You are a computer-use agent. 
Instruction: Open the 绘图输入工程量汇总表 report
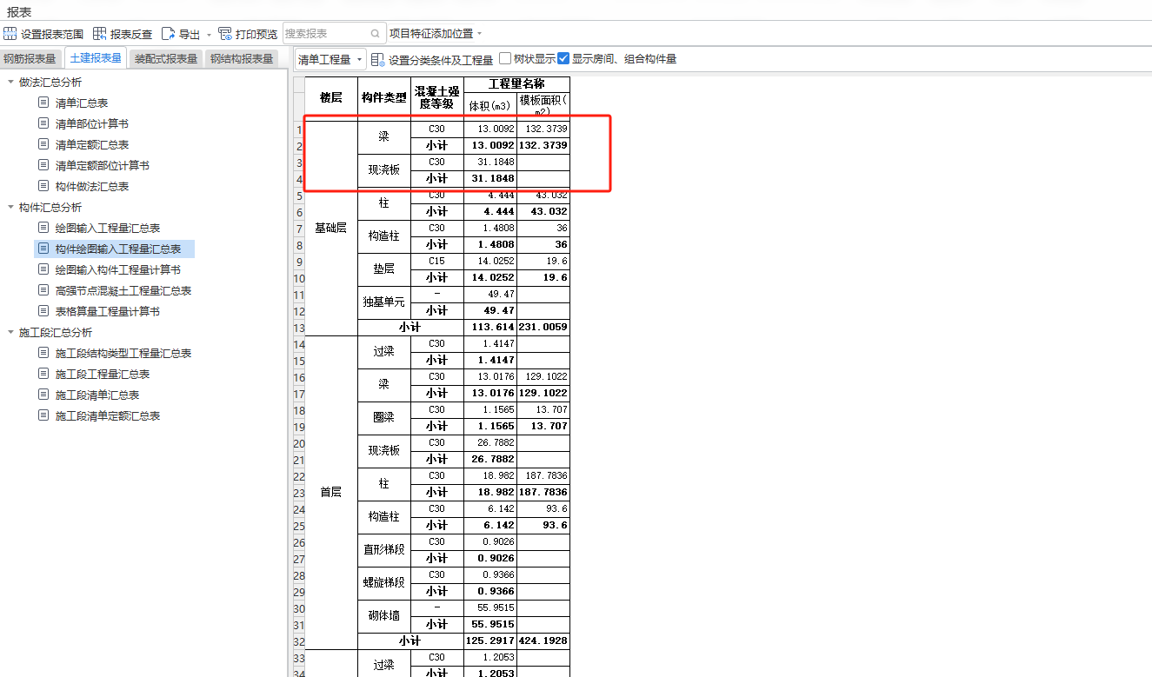click(x=108, y=228)
